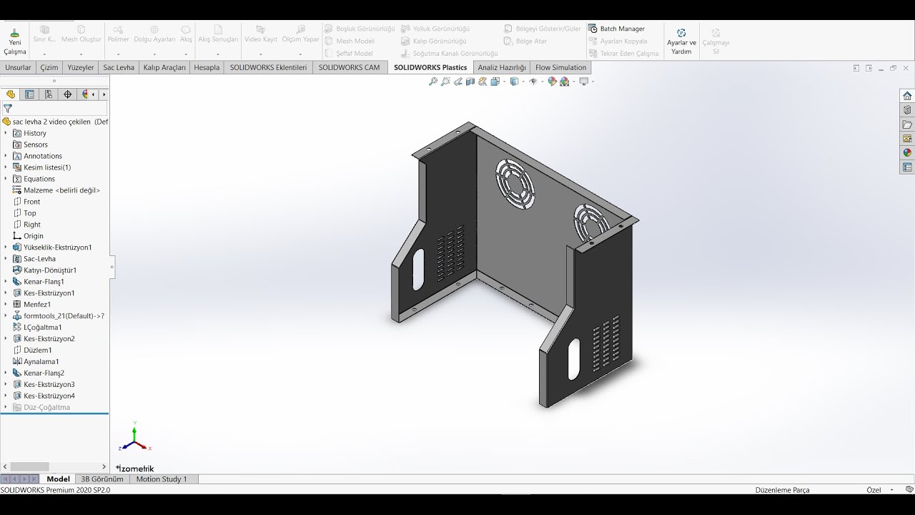Click Zoom to Fit magnifier icon
Image resolution: width=915 pixels, height=515 pixels.
coord(432,82)
